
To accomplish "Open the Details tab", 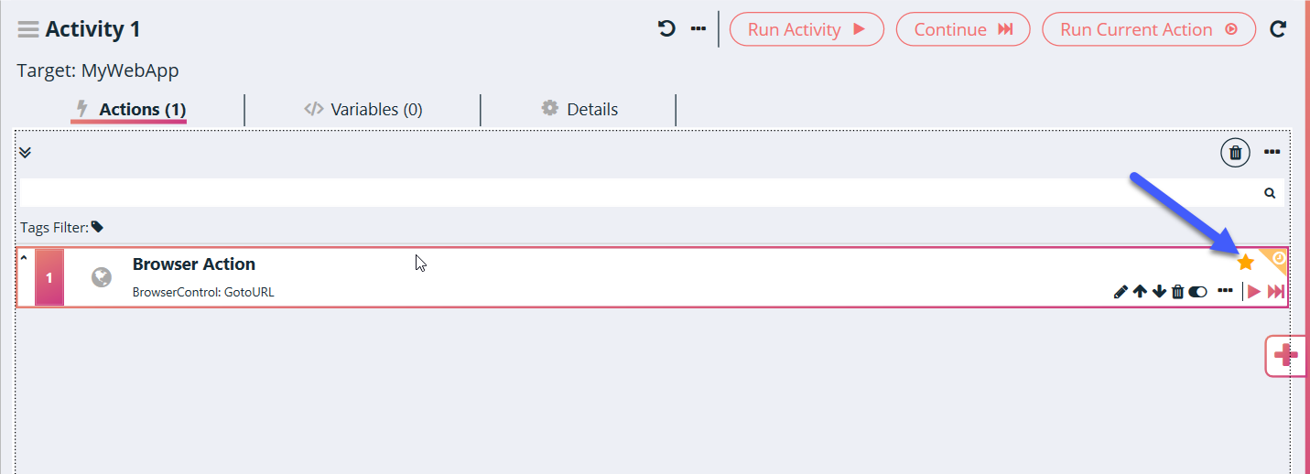I will (x=579, y=110).
